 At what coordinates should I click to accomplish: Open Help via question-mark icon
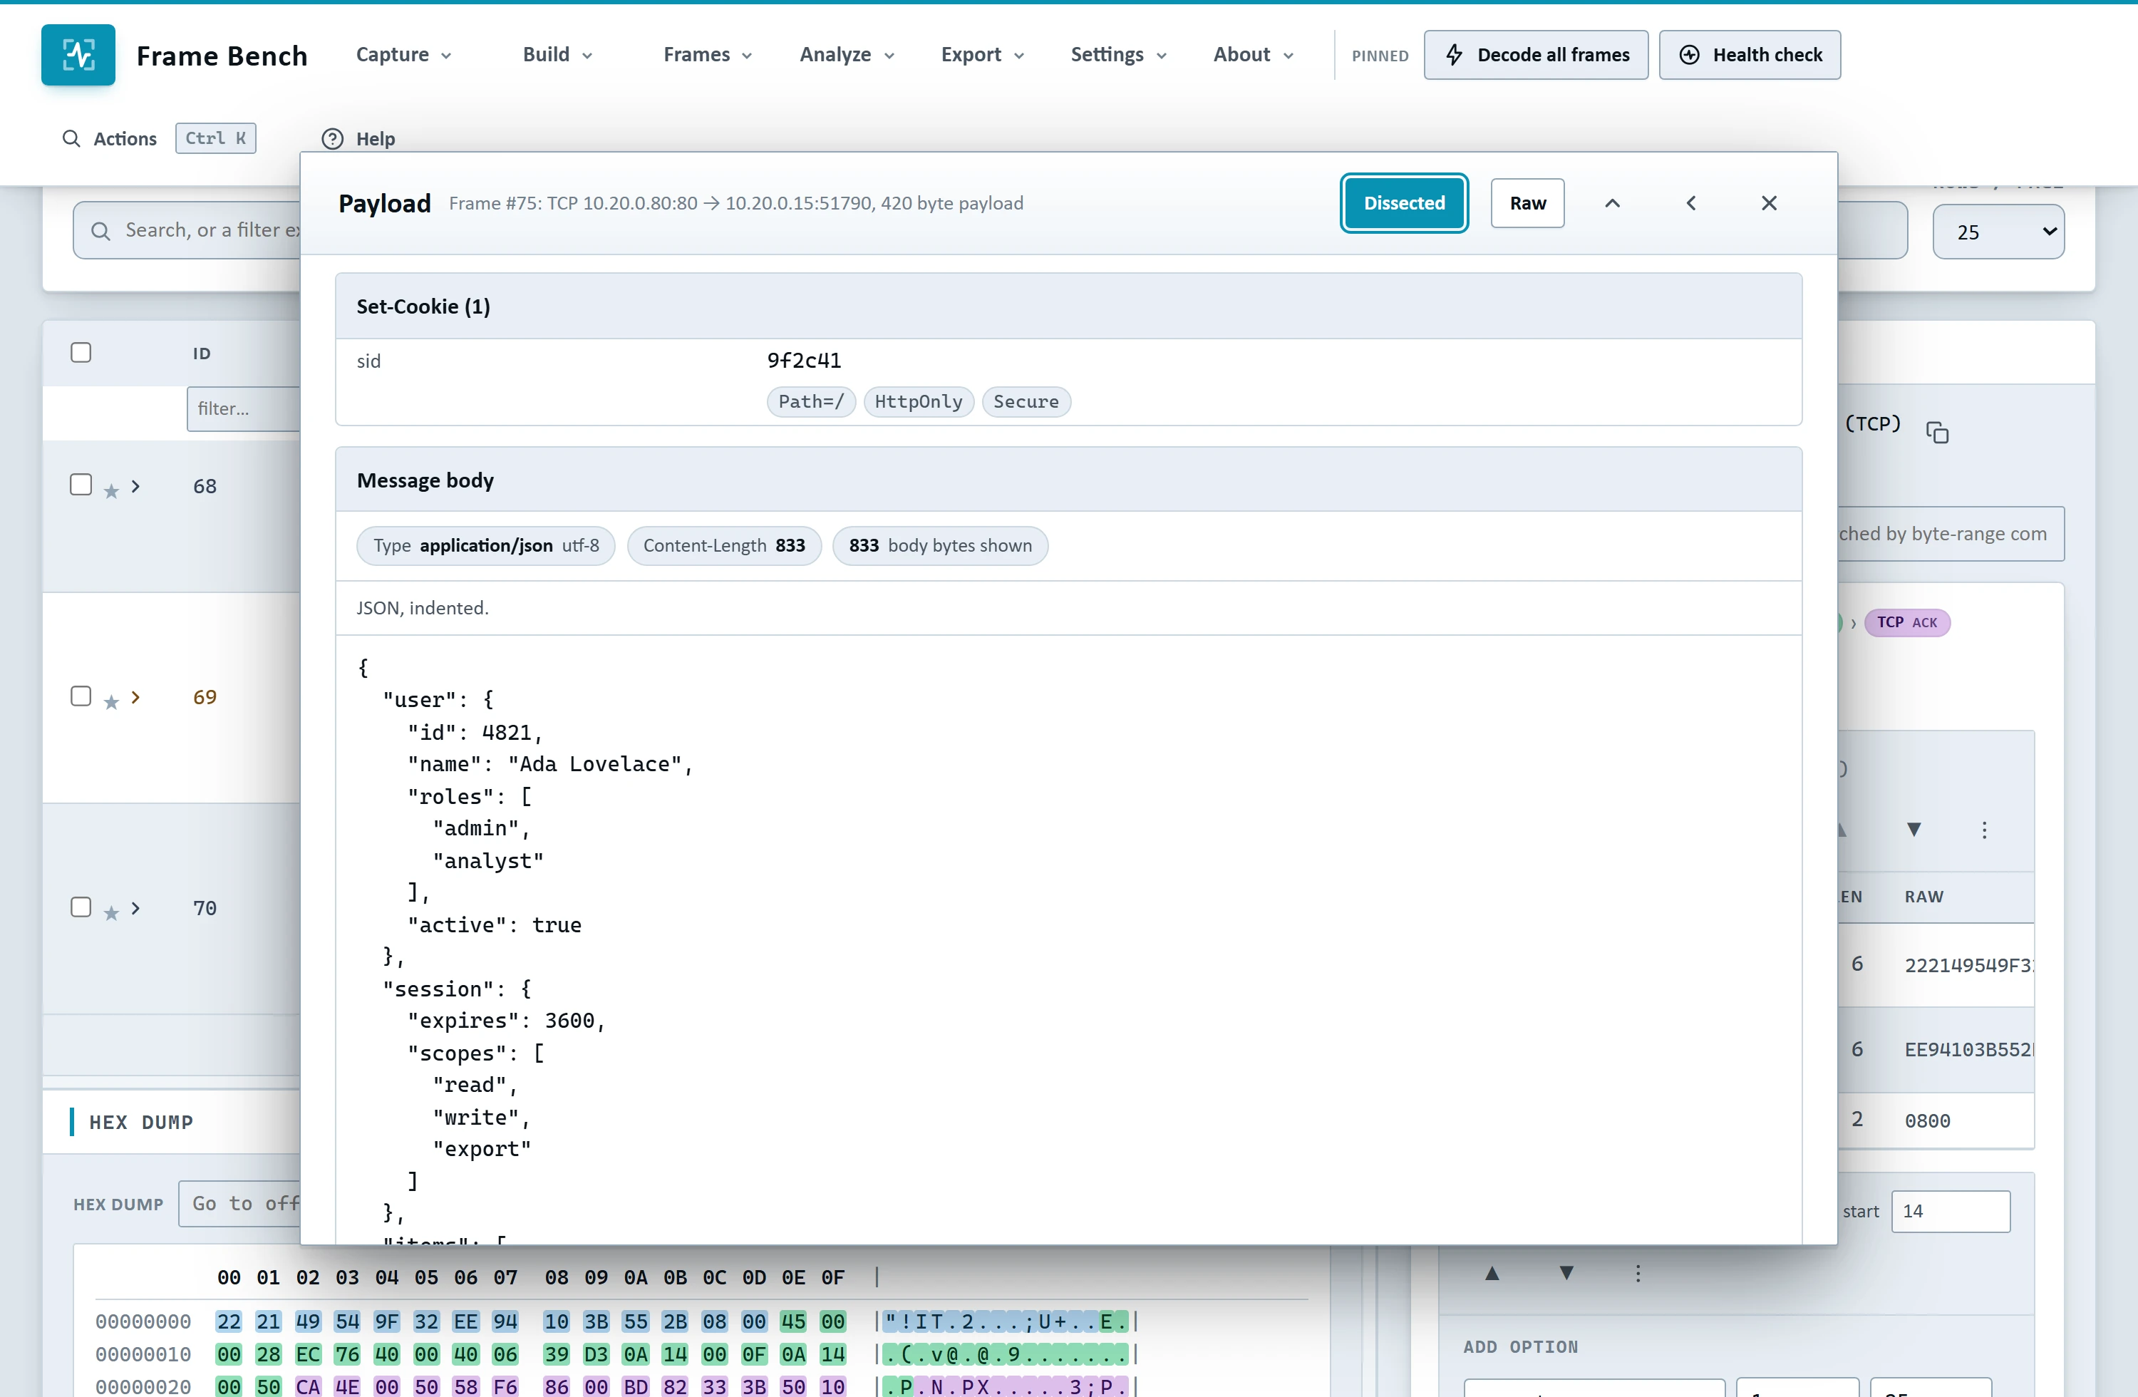(332, 138)
